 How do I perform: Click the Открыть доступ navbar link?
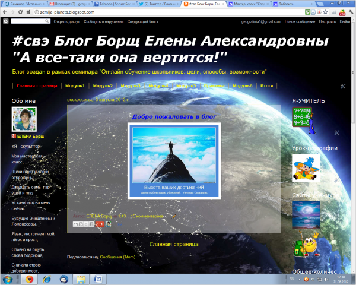[x=66, y=21]
